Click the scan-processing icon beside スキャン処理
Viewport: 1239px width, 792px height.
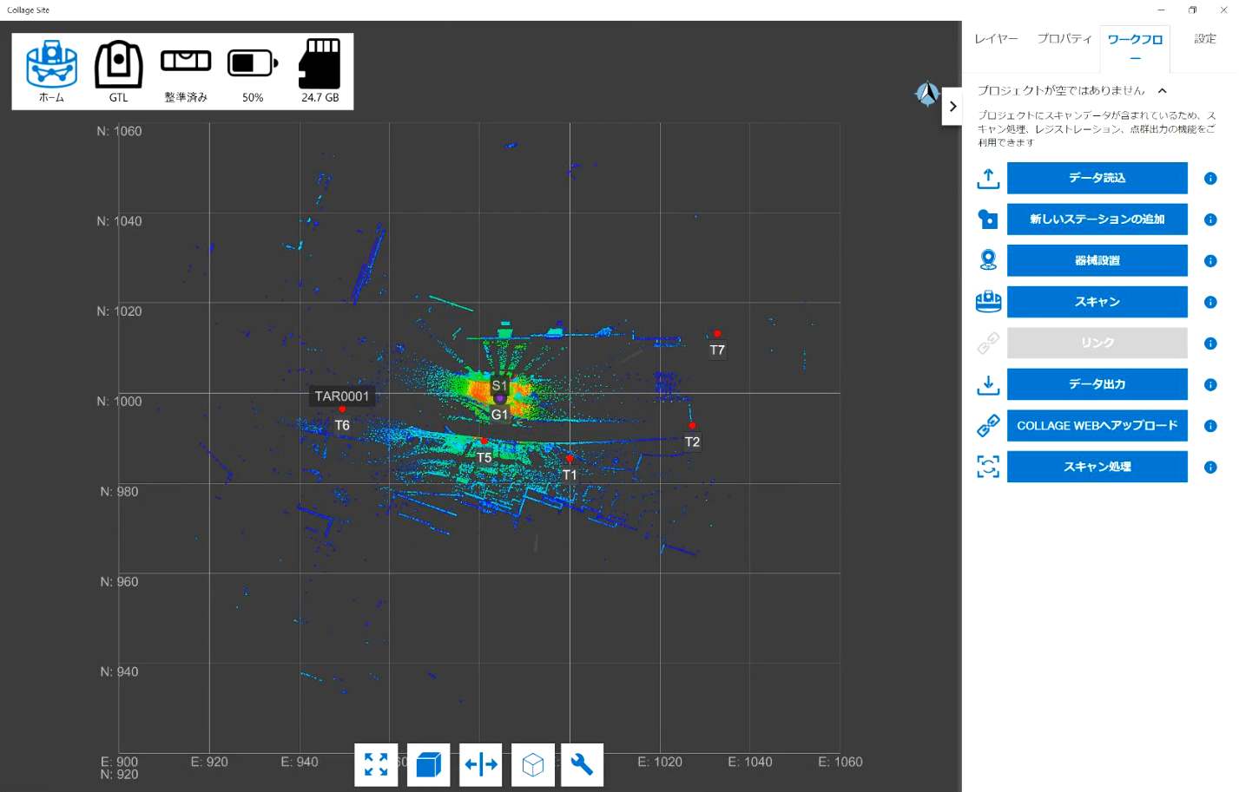988,467
